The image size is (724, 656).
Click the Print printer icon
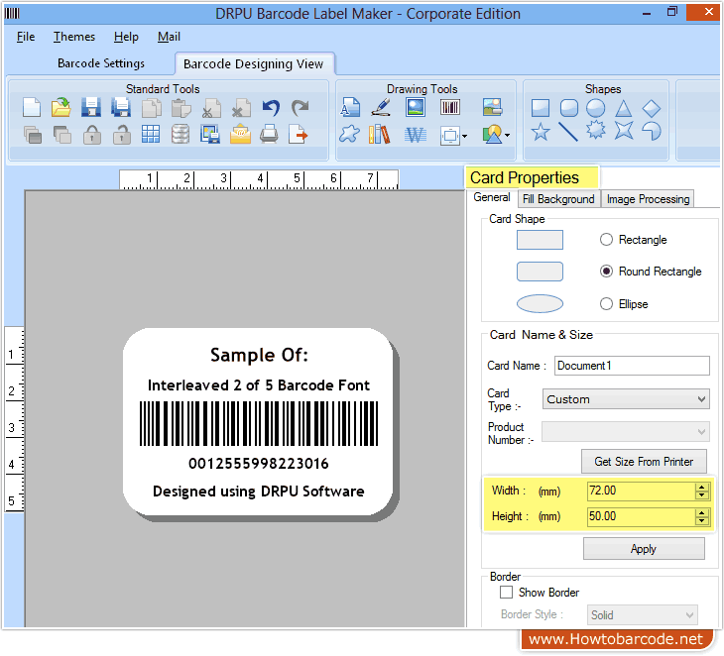[x=269, y=134]
